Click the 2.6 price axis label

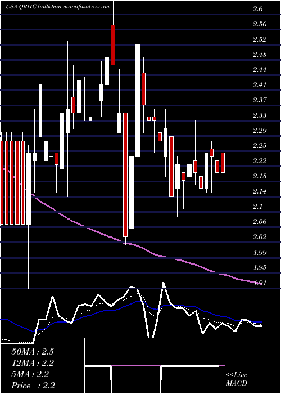click(257, 9)
